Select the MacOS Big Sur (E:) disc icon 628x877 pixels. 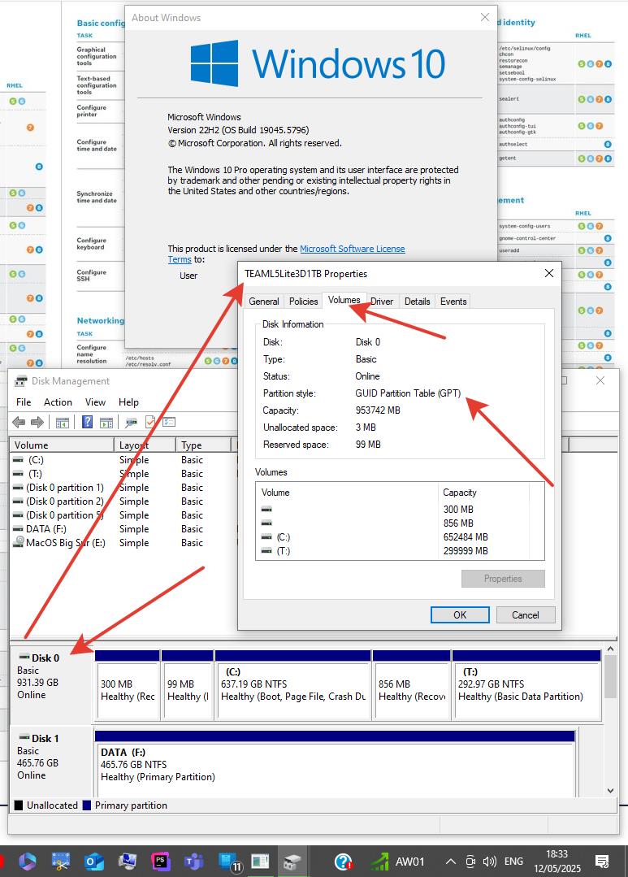19,542
